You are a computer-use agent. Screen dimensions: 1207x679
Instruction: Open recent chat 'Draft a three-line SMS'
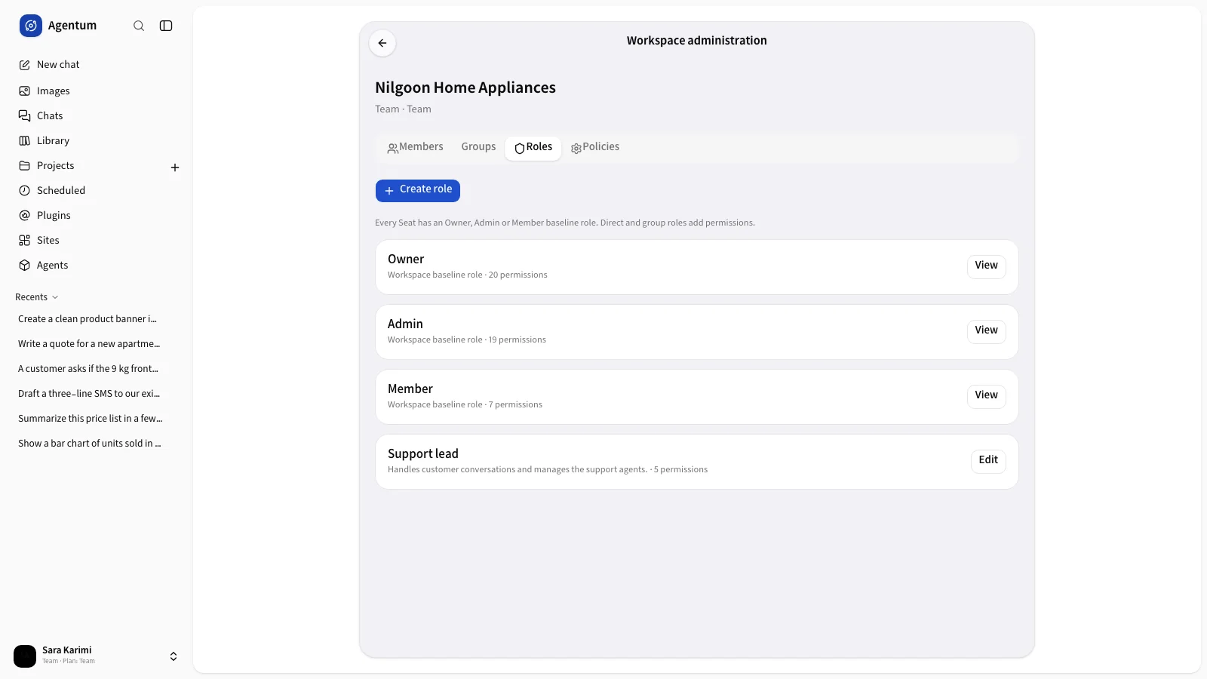pyautogui.click(x=89, y=394)
